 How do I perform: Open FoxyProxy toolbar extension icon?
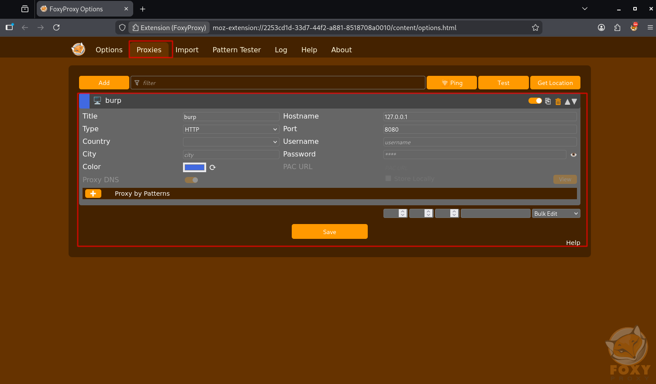point(634,27)
